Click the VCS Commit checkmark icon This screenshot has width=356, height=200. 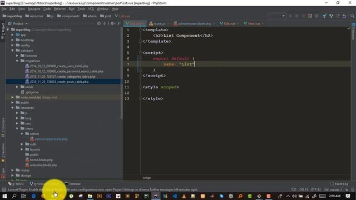332,16
